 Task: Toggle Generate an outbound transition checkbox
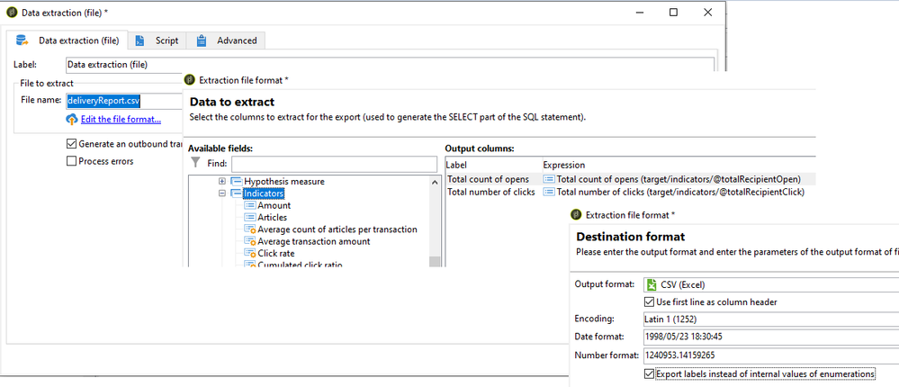(72, 144)
